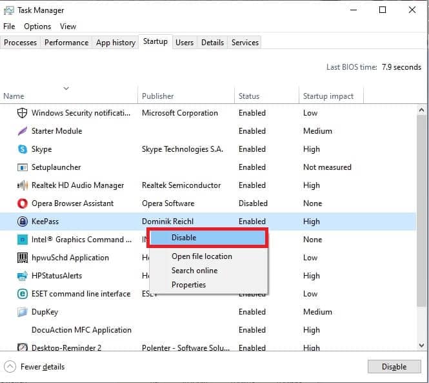429x383 pixels.
Task: Click the Opera Browser Assistant icon
Action: [22, 203]
